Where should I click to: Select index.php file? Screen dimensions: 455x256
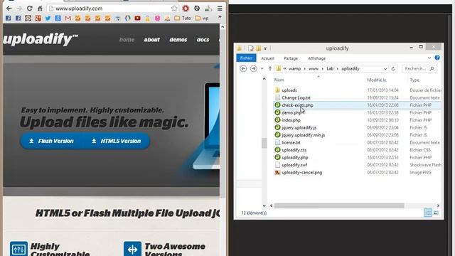[291, 120]
